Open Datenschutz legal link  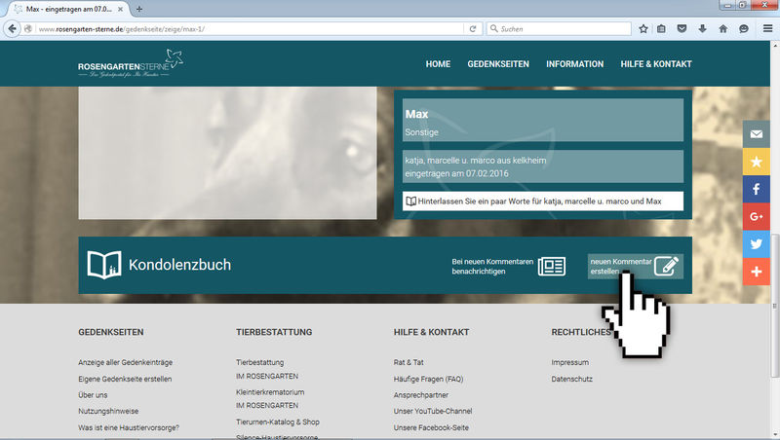coord(572,379)
